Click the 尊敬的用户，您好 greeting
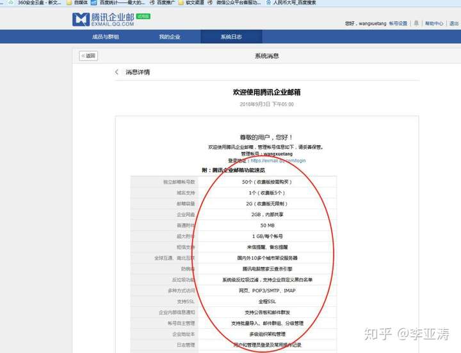Screen dimensions: 461x353 coord(266,137)
